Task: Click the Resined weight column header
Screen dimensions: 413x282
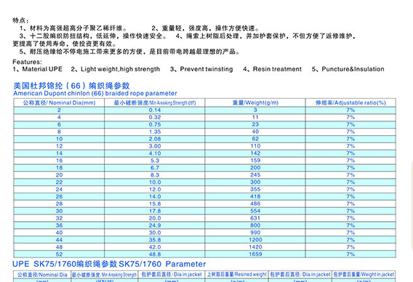Action: coord(236,274)
